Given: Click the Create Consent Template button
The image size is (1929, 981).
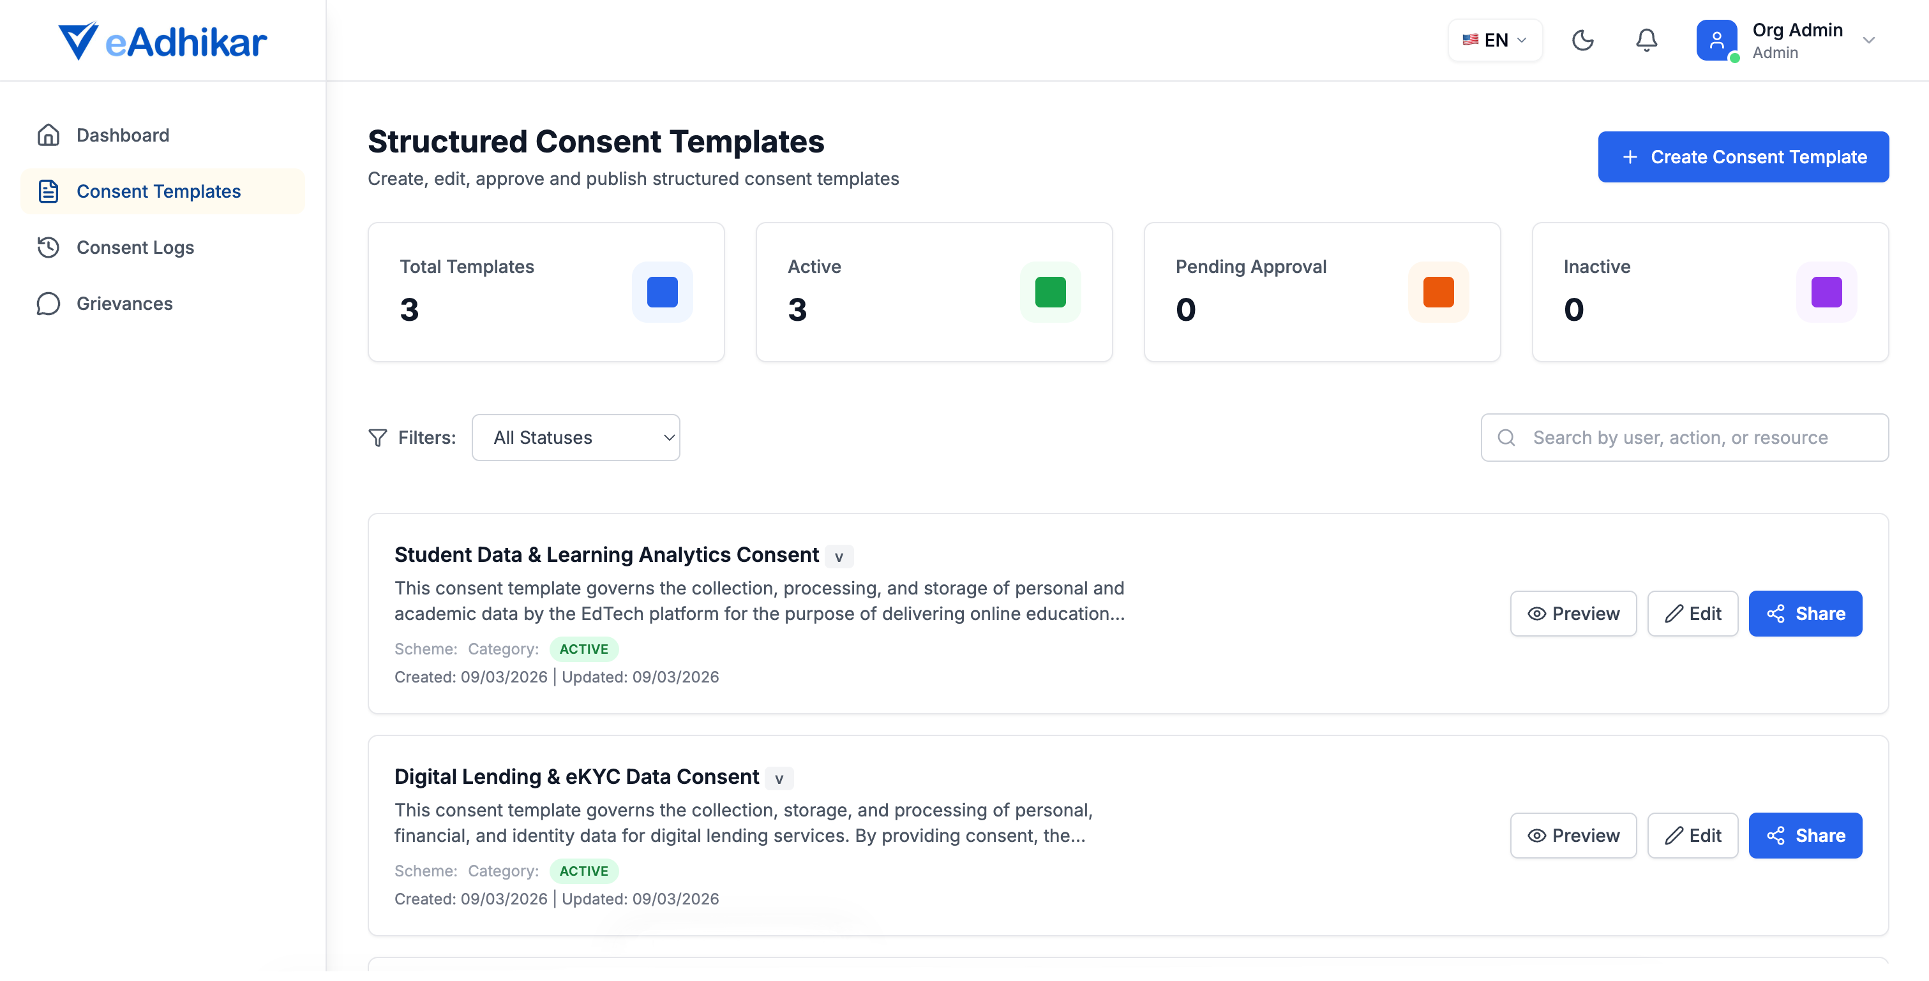Looking at the screenshot, I should coord(1743,156).
